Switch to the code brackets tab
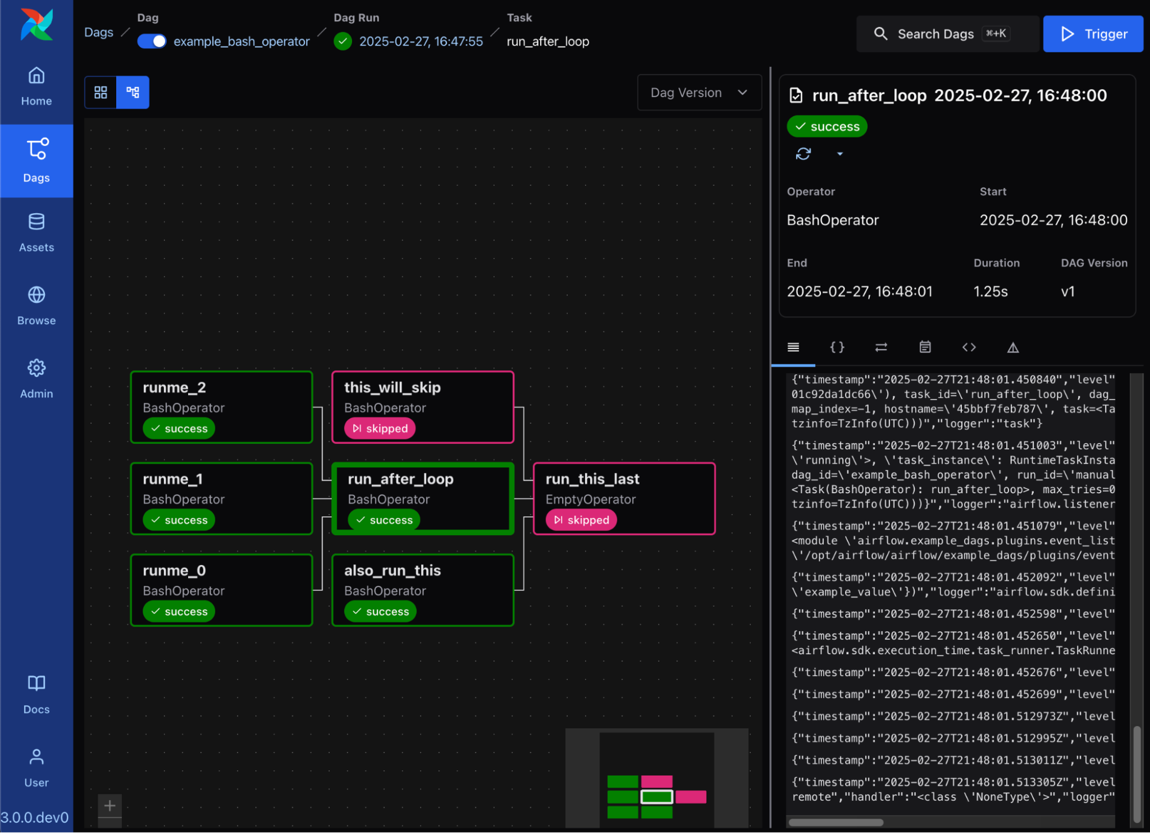 969,347
